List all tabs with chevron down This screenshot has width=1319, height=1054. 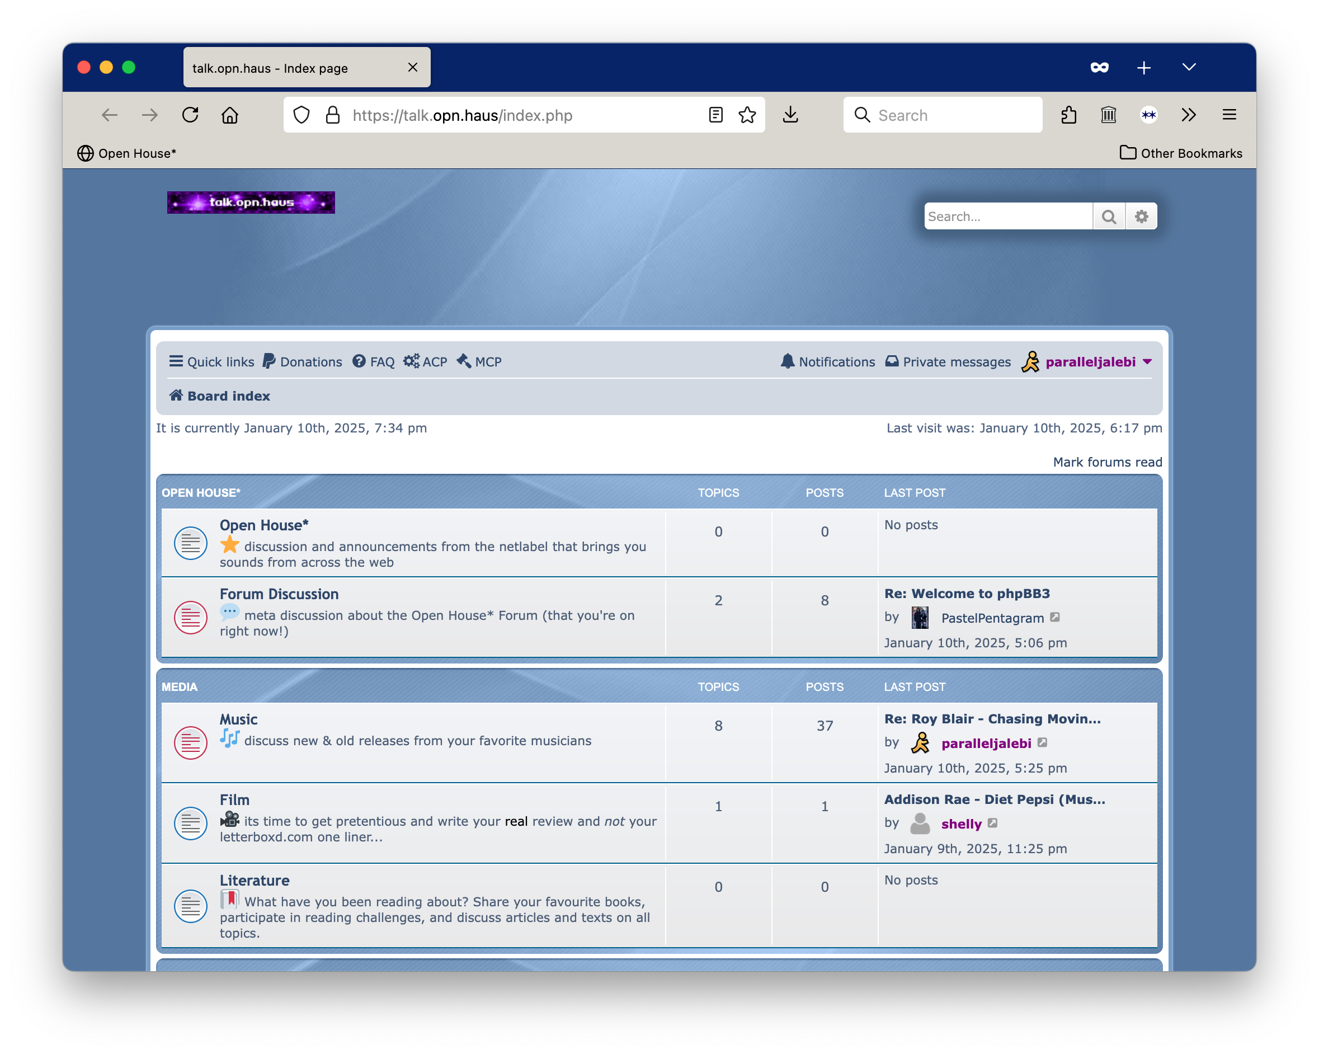point(1189,67)
